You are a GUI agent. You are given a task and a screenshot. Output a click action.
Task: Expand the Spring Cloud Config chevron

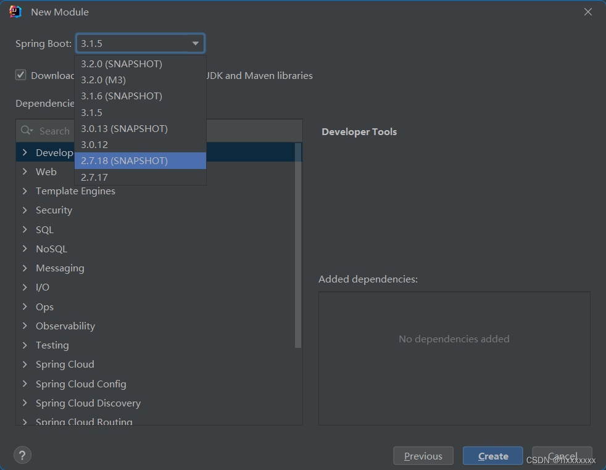[x=25, y=384]
